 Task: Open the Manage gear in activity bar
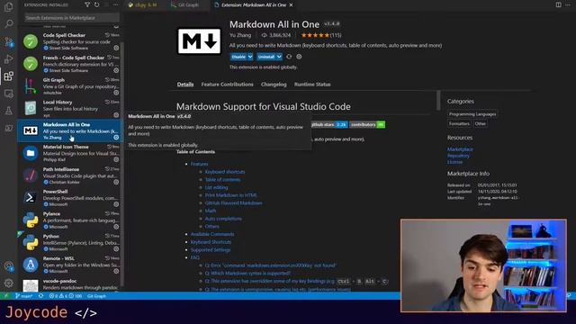click(x=8, y=283)
